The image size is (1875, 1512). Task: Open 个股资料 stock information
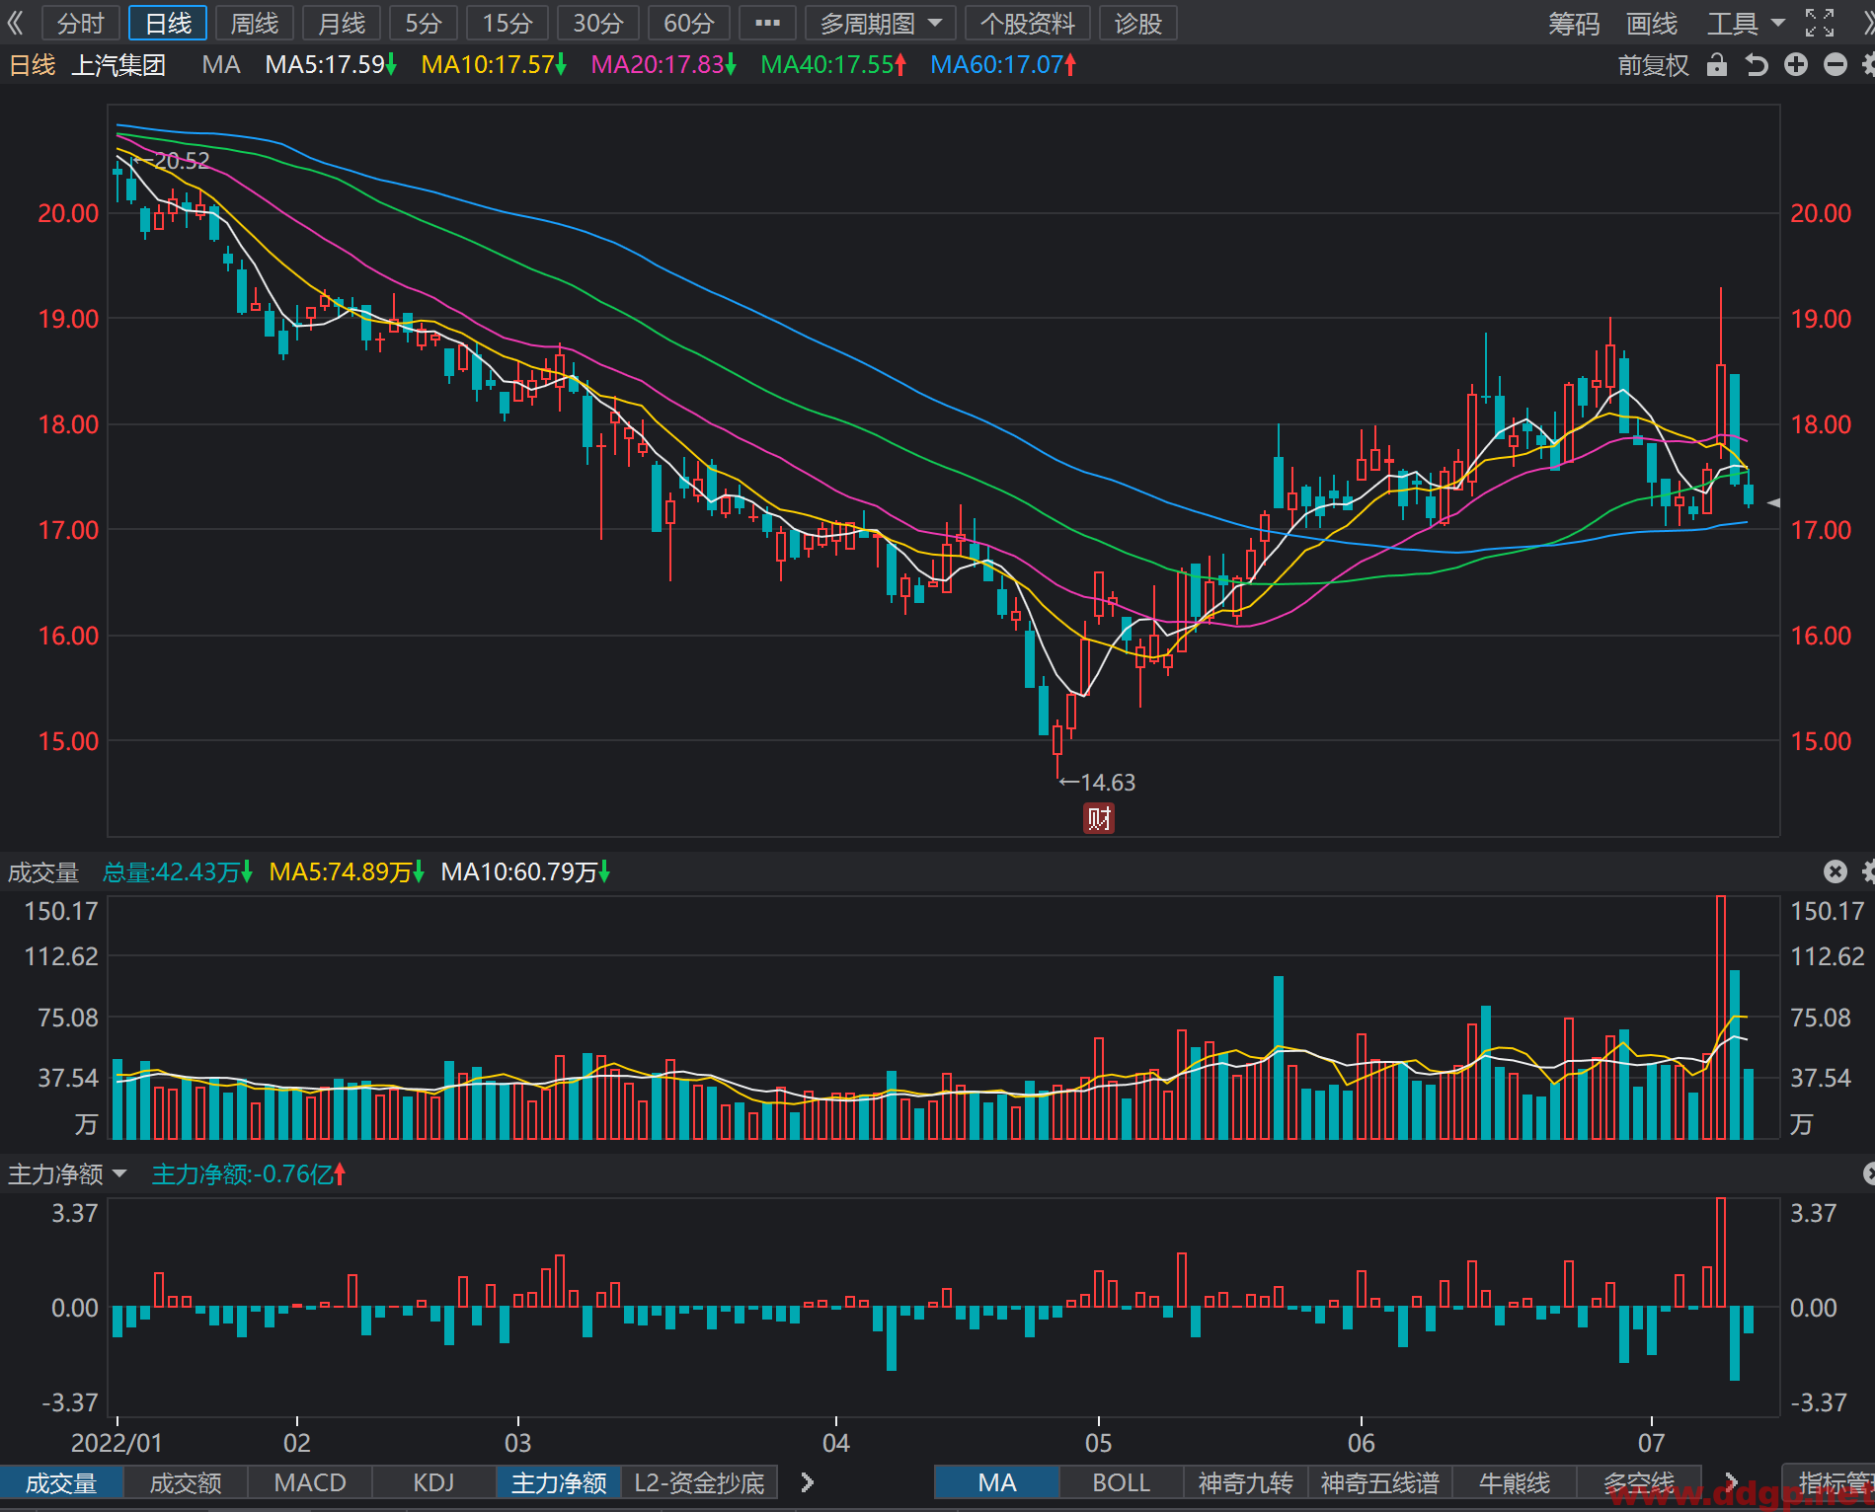[1027, 23]
